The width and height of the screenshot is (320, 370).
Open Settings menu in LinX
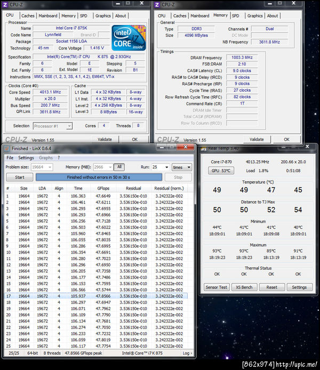(x=26, y=158)
